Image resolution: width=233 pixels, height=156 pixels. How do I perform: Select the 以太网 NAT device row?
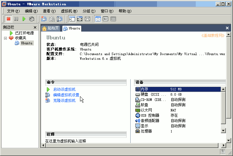tap(178, 110)
